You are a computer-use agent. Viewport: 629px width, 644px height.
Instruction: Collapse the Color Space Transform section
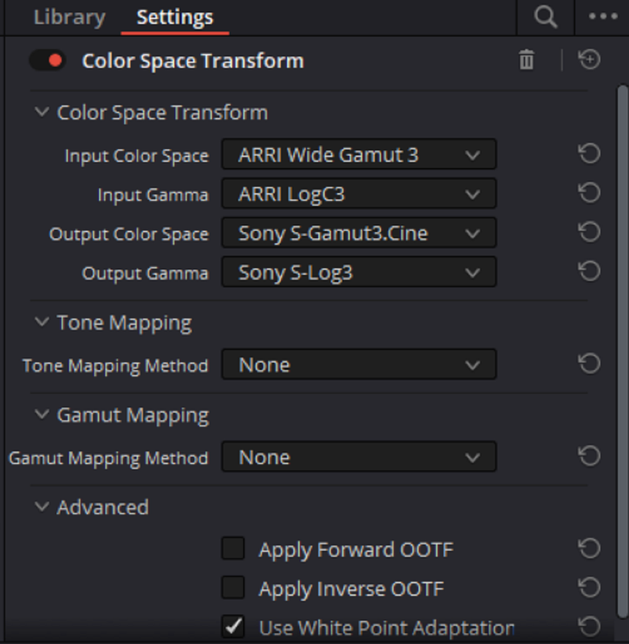(42, 112)
